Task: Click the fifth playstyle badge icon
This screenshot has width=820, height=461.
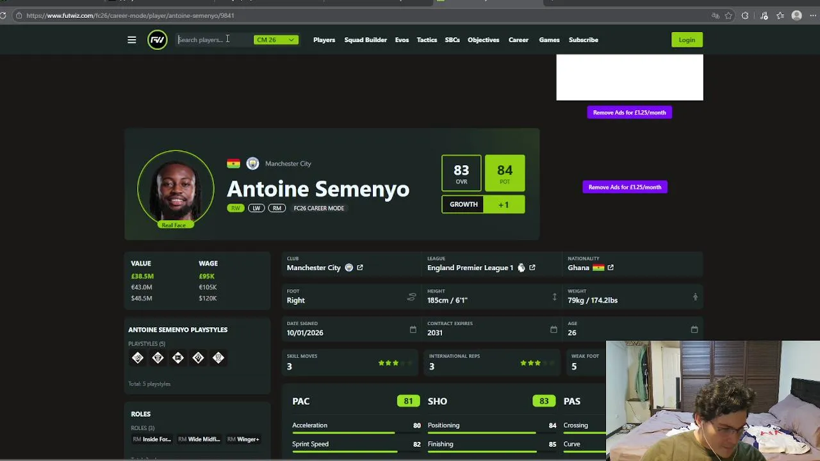Action: pos(218,358)
